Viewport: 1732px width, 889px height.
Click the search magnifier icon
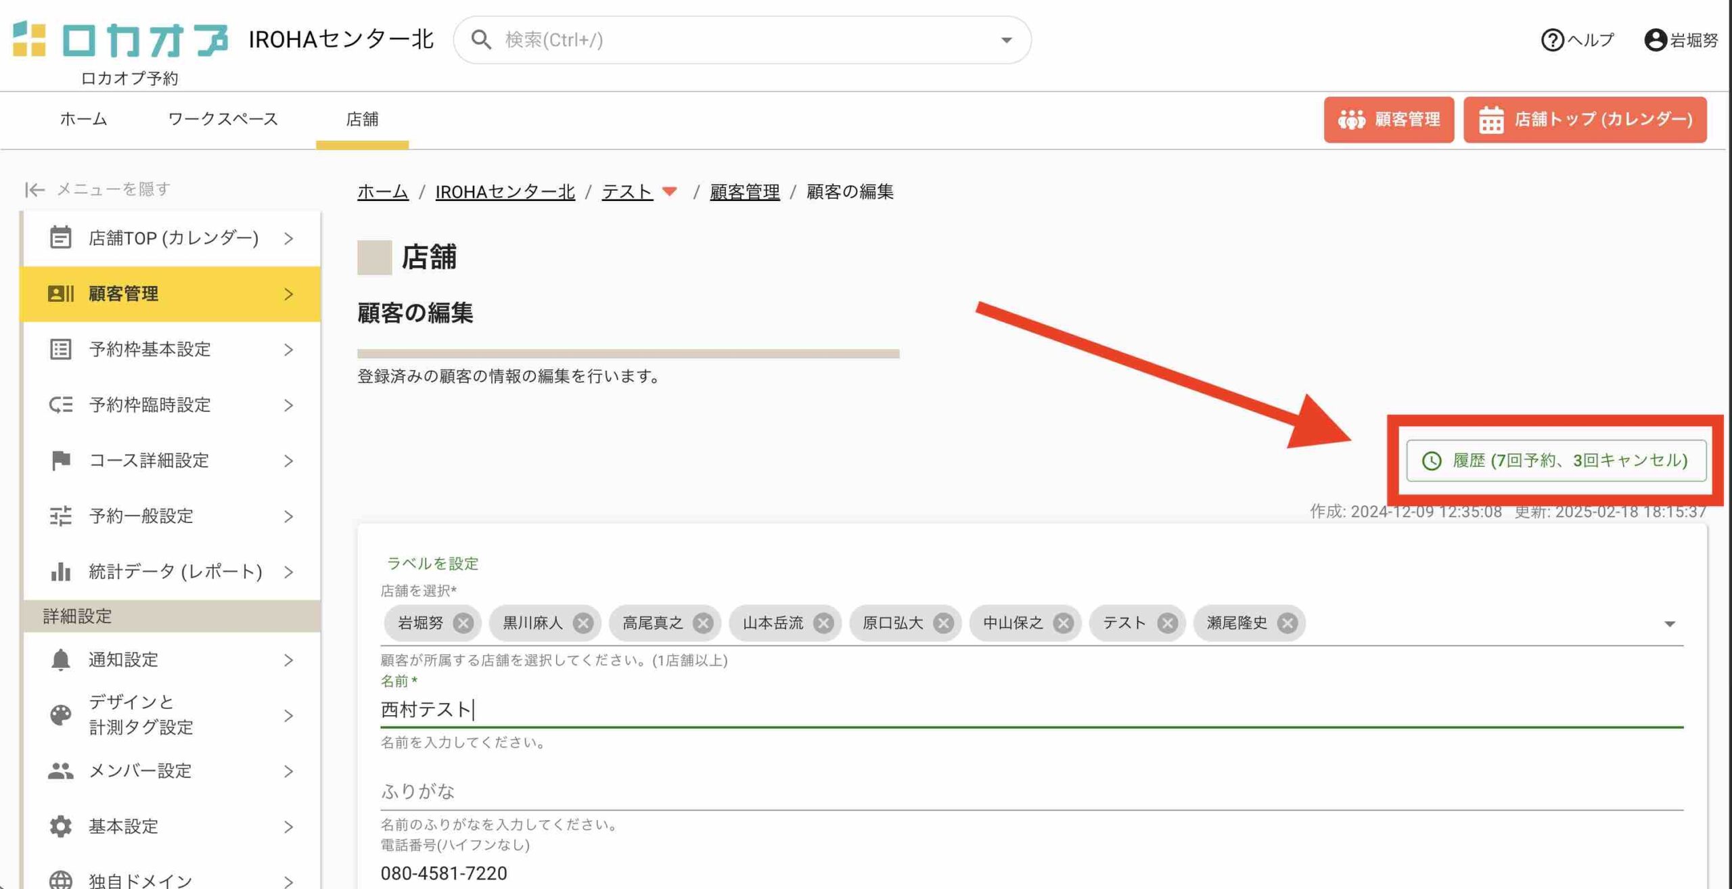(x=481, y=40)
